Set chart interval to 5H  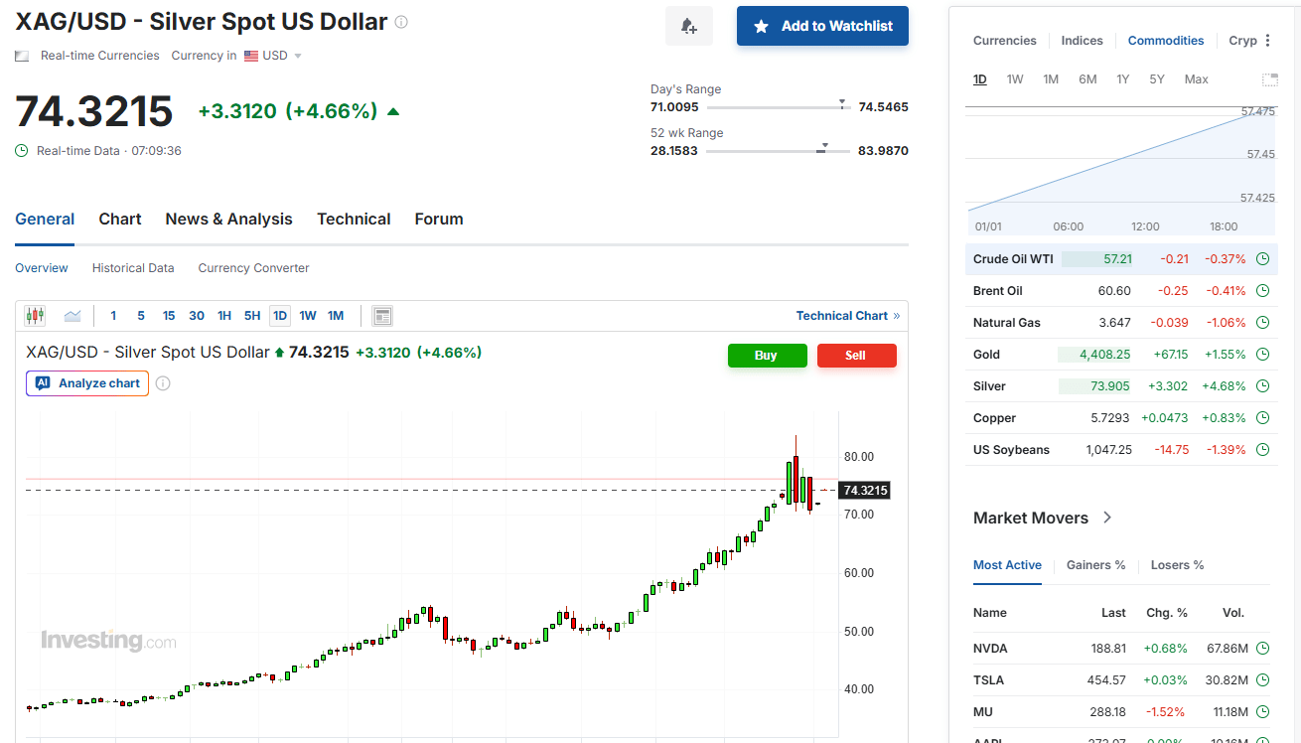point(252,316)
